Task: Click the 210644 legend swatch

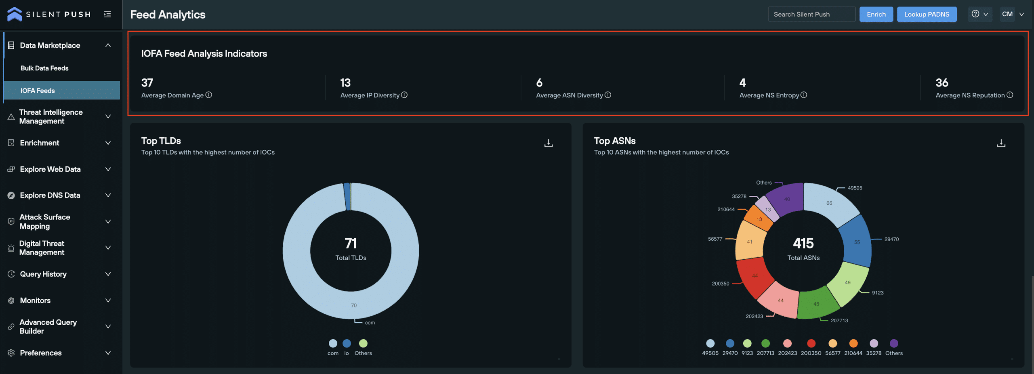Action: (853, 343)
